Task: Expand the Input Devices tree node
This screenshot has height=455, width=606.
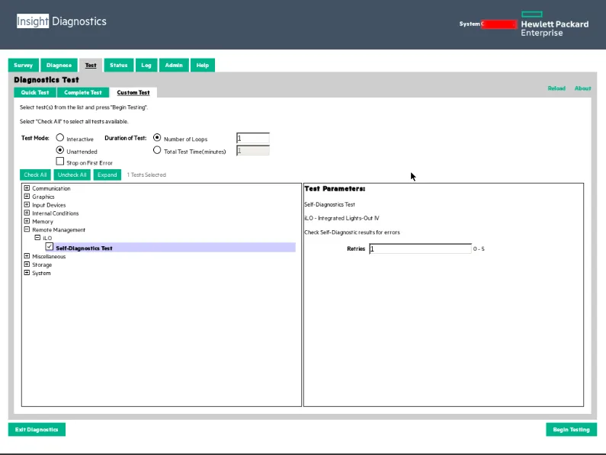Action: coord(27,204)
